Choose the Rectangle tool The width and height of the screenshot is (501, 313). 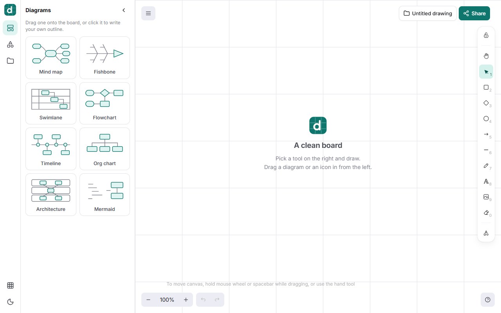[x=486, y=87]
